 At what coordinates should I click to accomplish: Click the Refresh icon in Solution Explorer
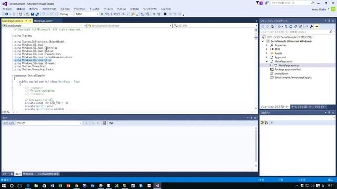(x=291, y=27)
